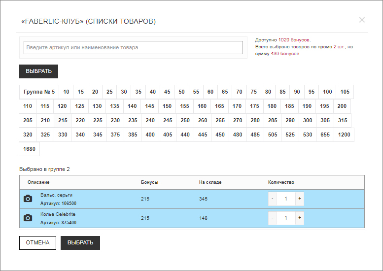Click Артикул: 875400 text
Screen dimensions: 383x271
coord(58,222)
